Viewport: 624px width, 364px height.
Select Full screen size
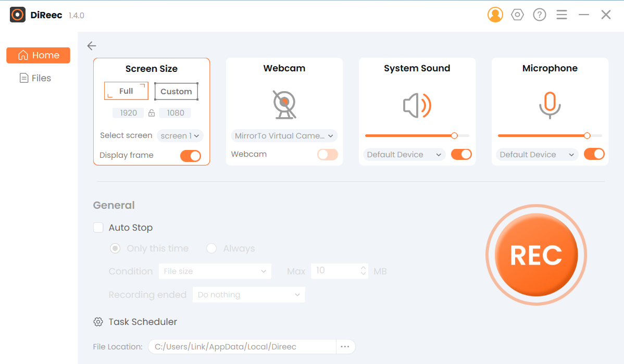coord(126,91)
